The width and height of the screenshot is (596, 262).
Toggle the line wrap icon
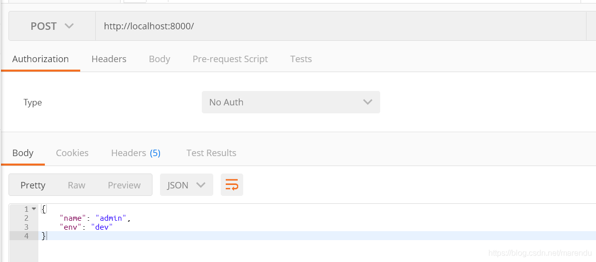click(x=232, y=184)
